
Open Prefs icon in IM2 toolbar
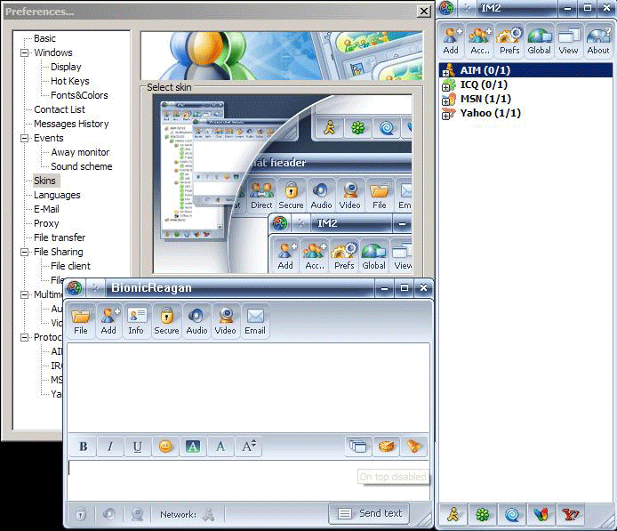click(509, 41)
